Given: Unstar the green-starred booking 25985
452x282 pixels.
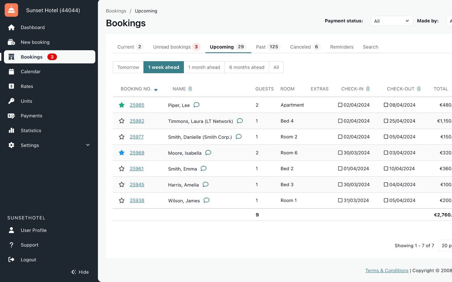Looking at the screenshot, I should (x=122, y=105).
